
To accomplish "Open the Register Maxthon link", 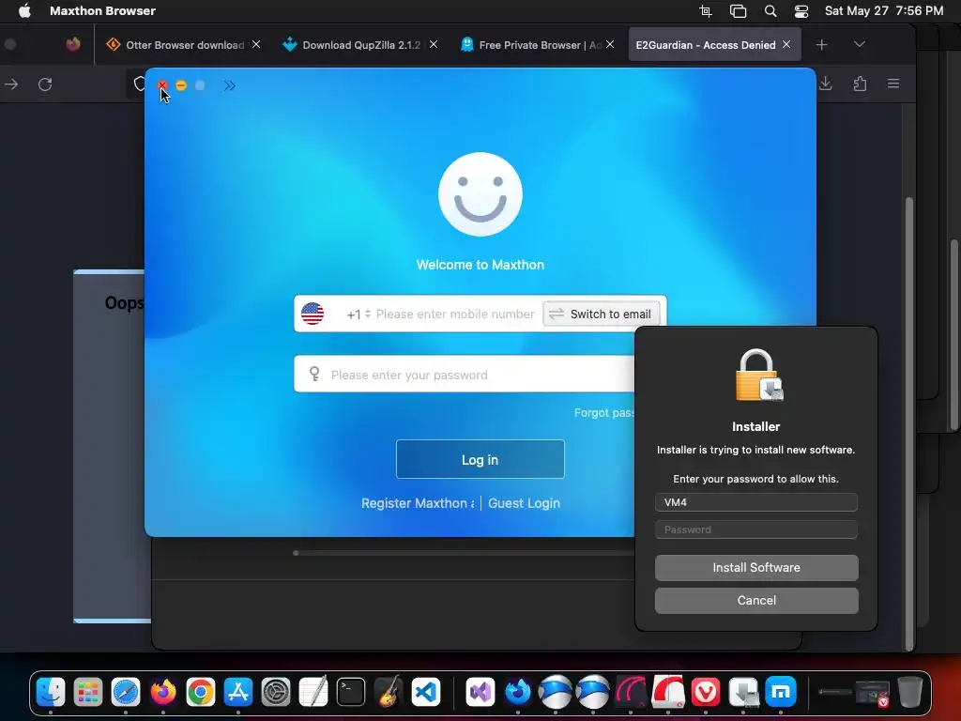I will (x=418, y=503).
